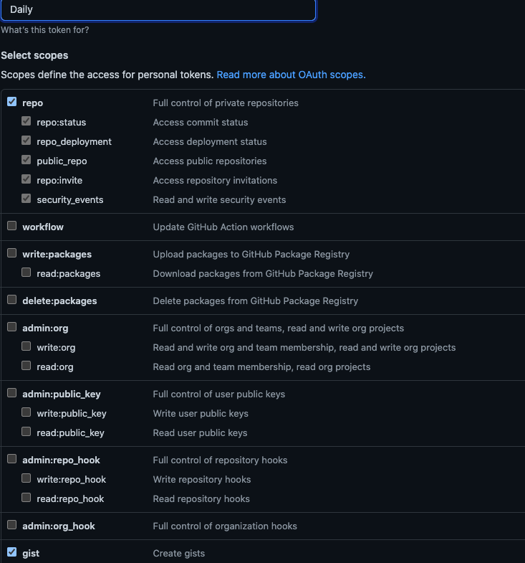Image resolution: width=525 pixels, height=563 pixels.
Task: Focus the token note field containing Daily
Action: pyautogui.click(x=158, y=10)
